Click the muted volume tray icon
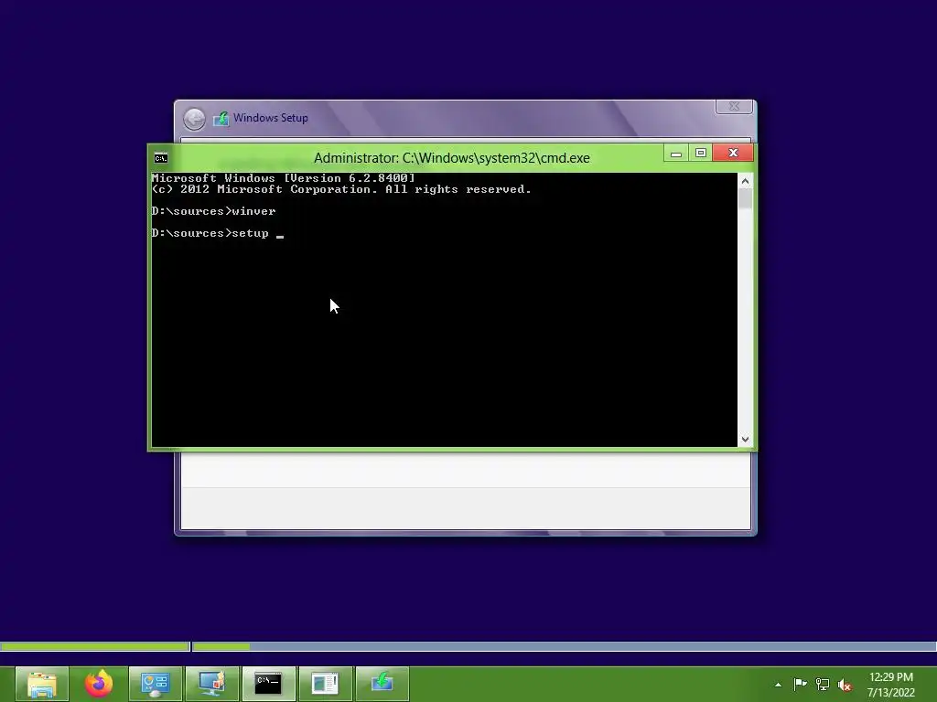This screenshot has height=702, width=937. pyautogui.click(x=845, y=685)
